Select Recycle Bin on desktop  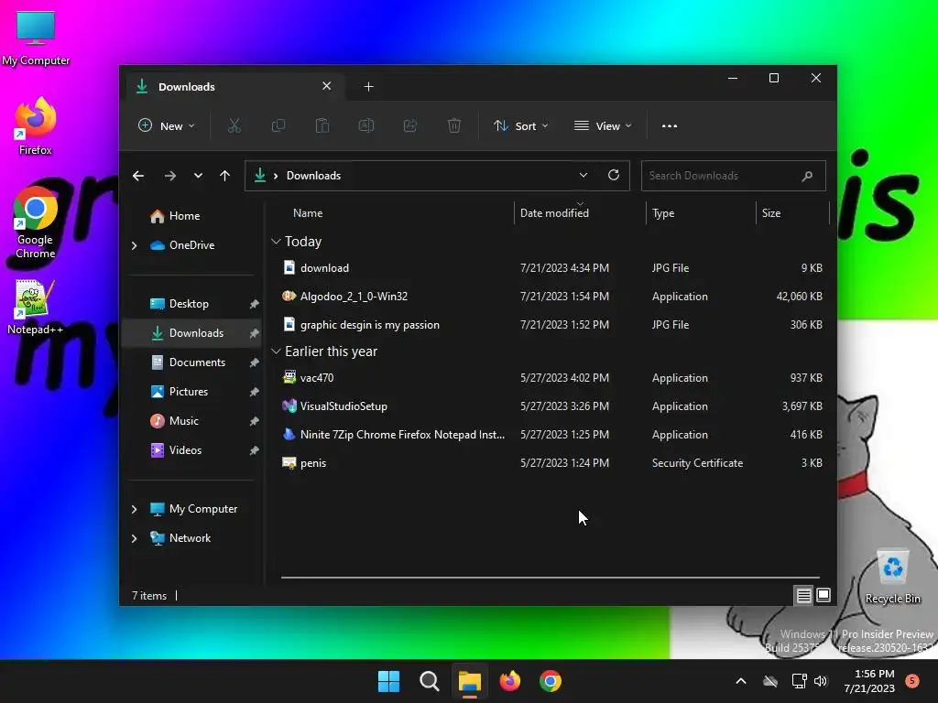point(892,577)
